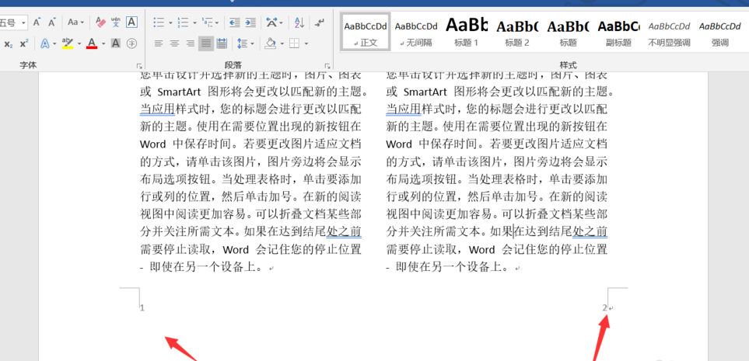Apply 标题 2 style

517,32
